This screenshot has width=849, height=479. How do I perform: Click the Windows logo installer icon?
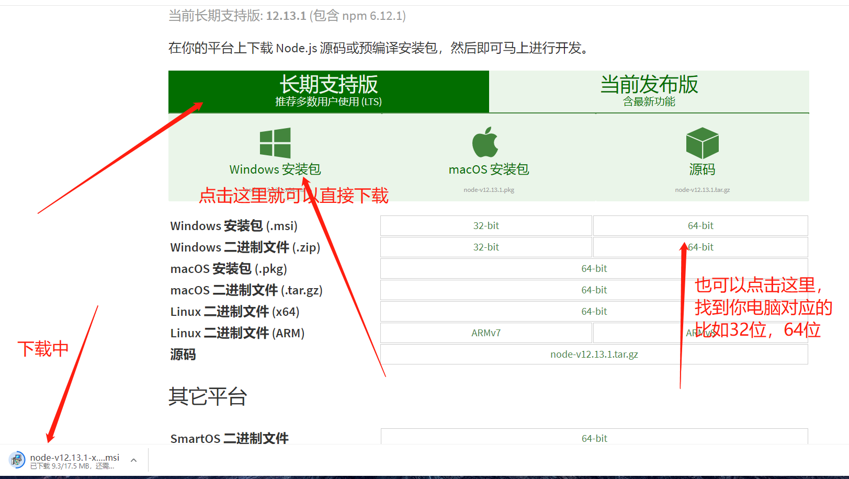pos(275,143)
